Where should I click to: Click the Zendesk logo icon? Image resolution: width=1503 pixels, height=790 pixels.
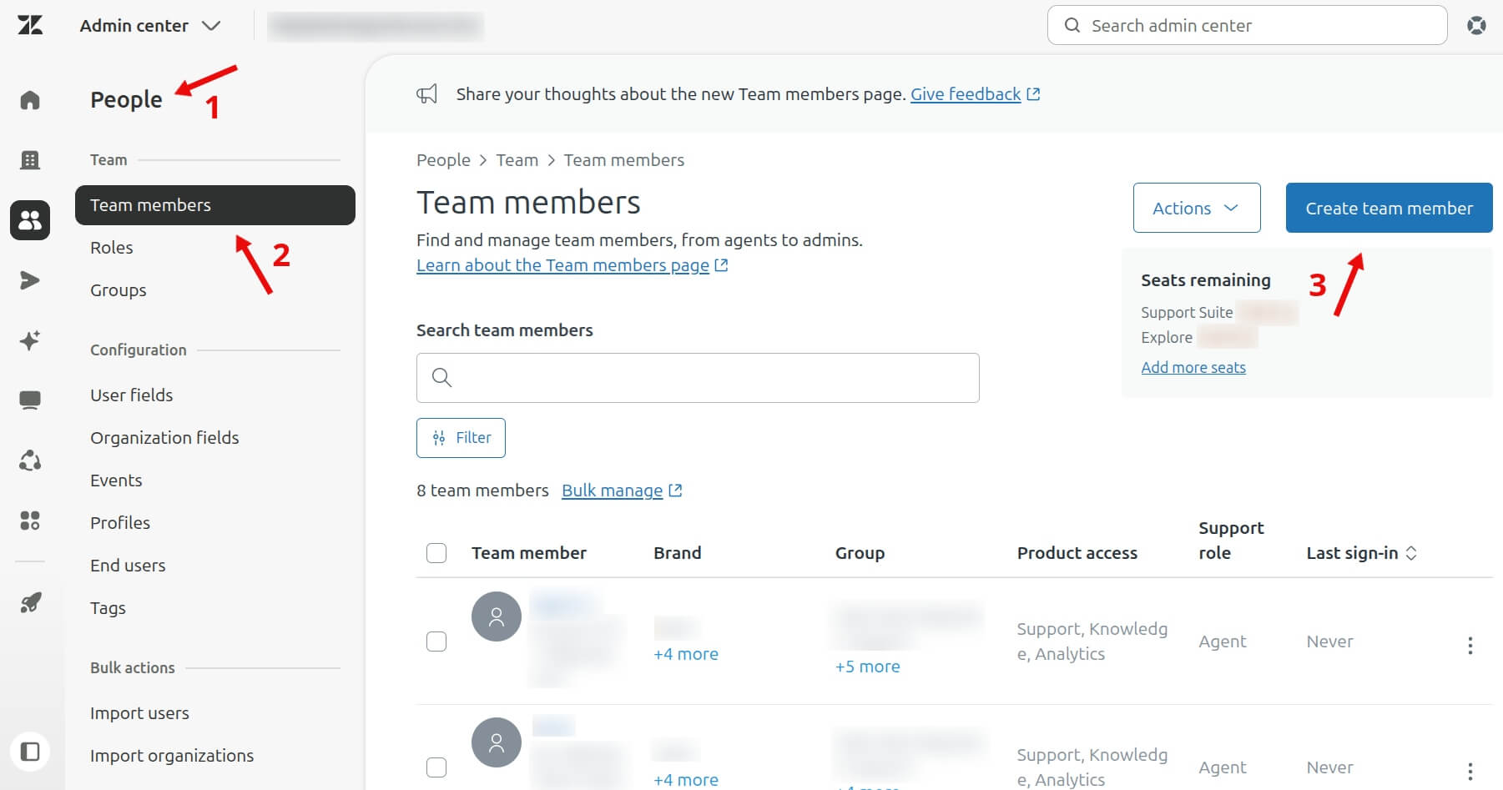(x=30, y=25)
